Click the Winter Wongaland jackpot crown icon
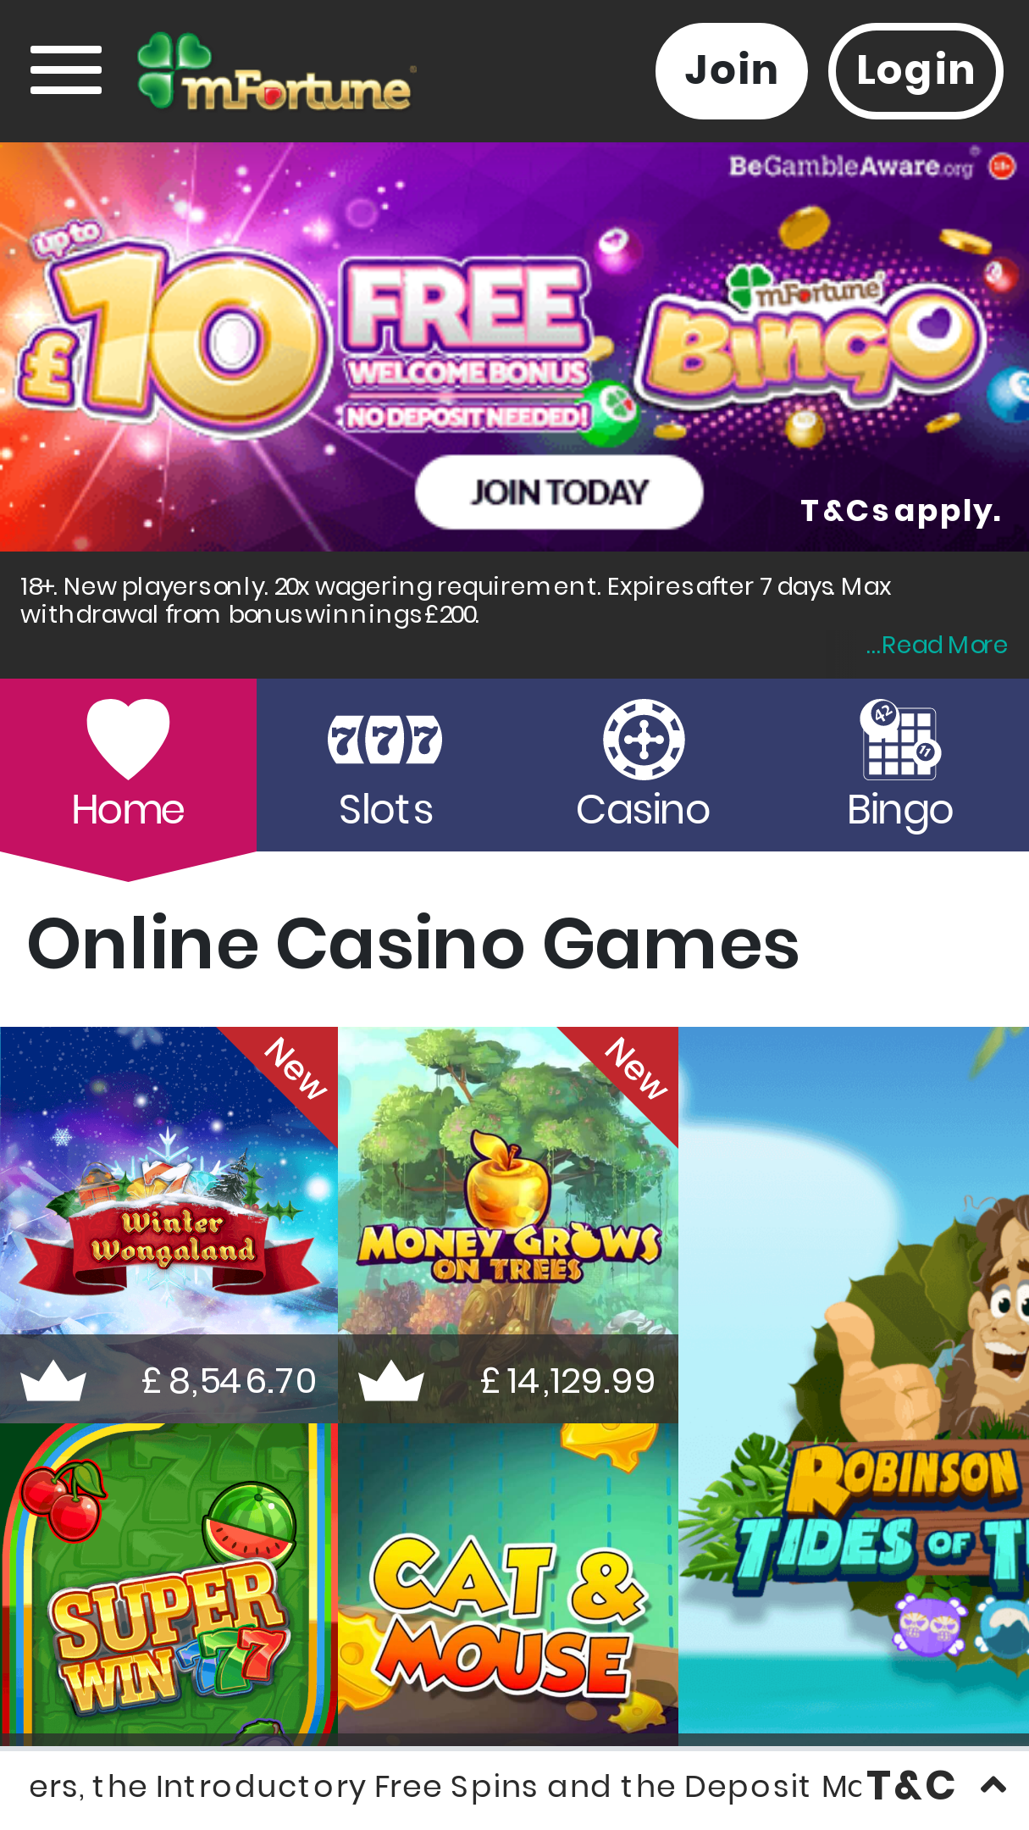This screenshot has width=1029, height=1830. click(53, 1381)
